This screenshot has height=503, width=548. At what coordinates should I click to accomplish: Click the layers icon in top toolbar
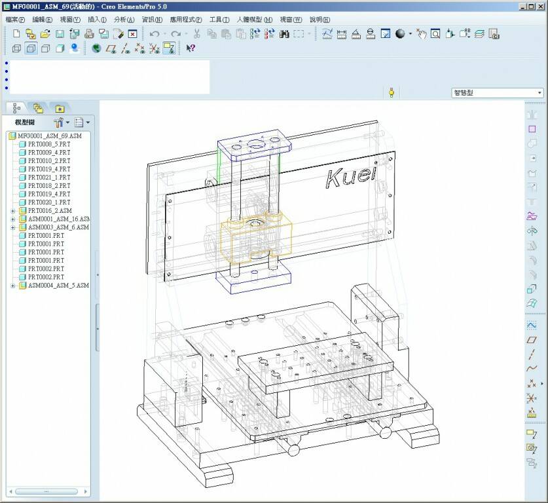pos(479,33)
